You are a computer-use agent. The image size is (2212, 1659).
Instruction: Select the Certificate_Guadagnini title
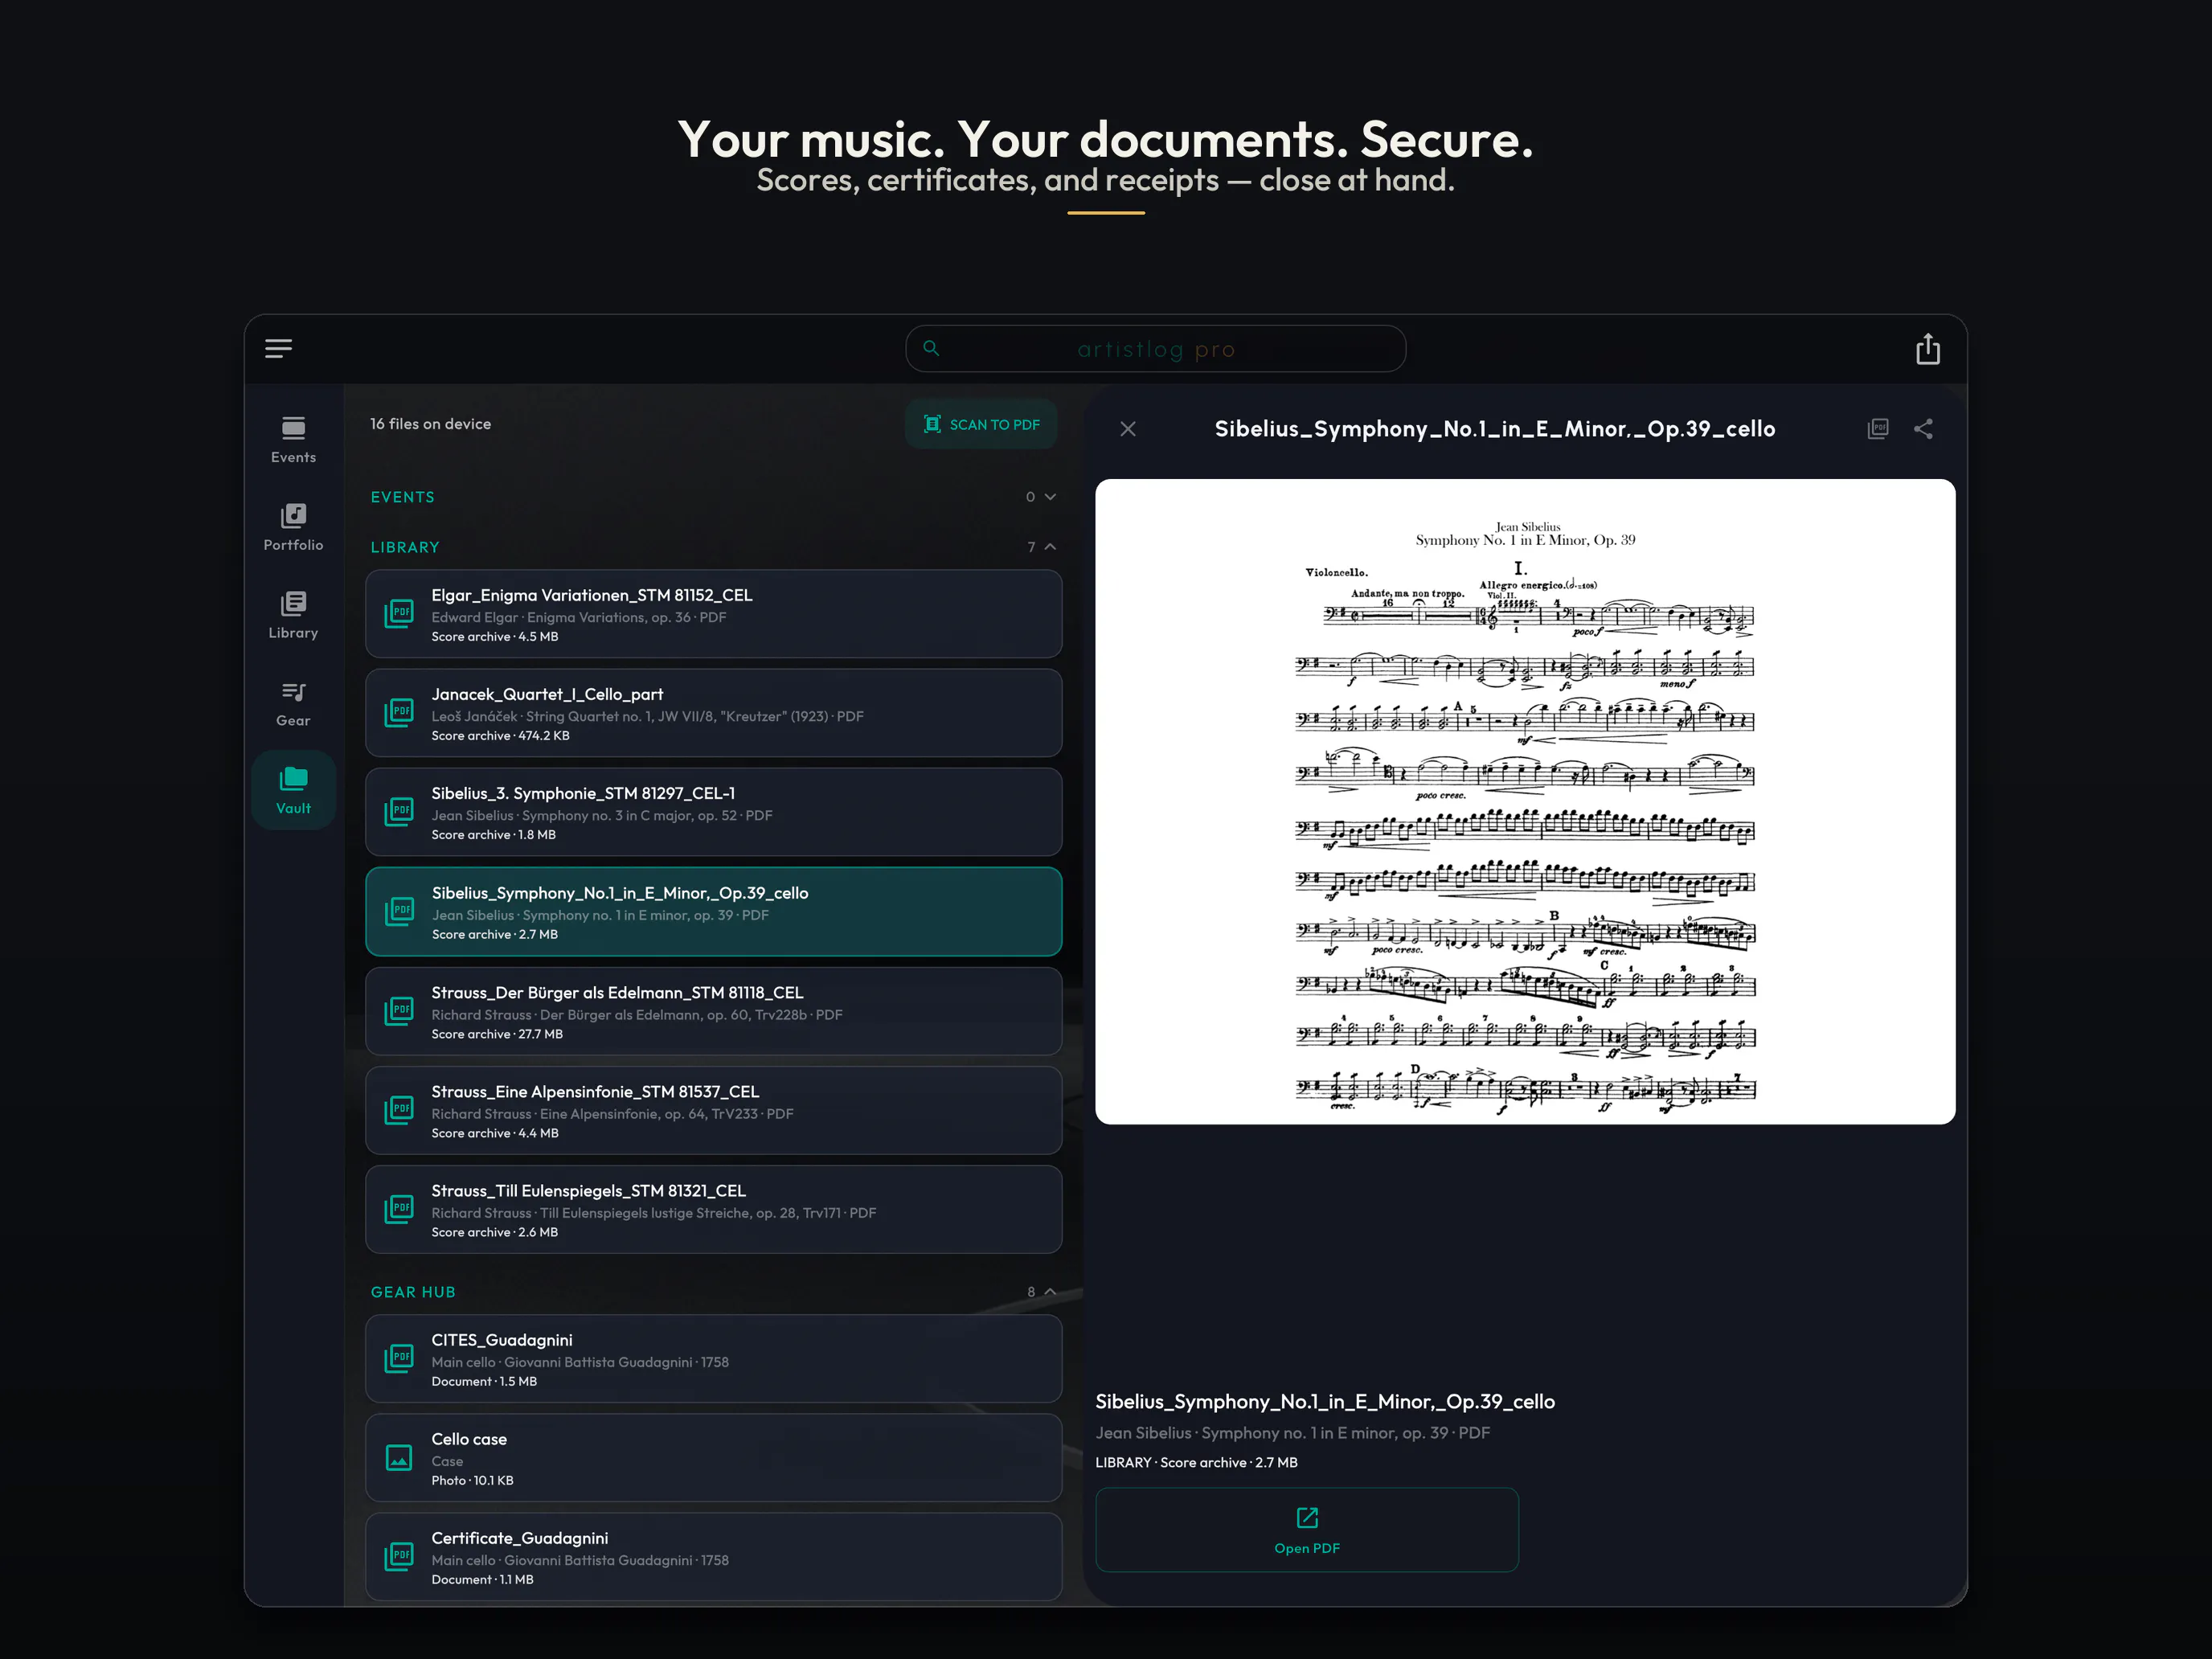pyautogui.click(x=520, y=1538)
